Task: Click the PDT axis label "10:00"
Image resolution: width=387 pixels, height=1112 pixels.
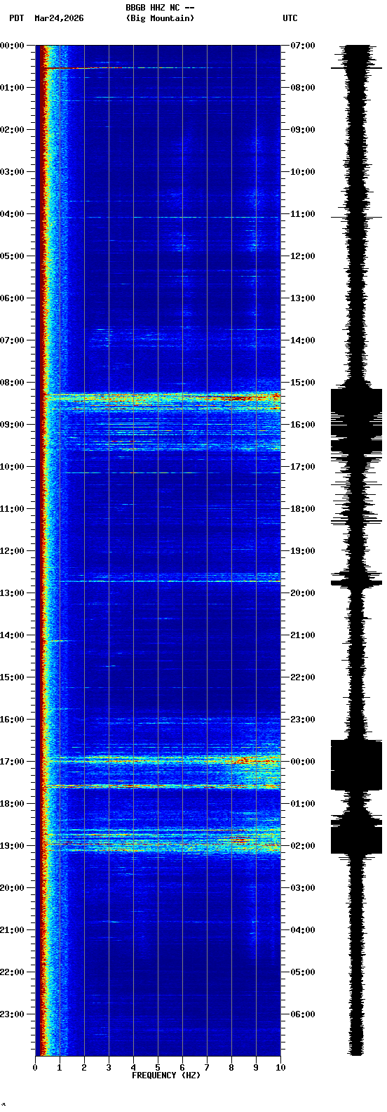Action: [x=13, y=467]
